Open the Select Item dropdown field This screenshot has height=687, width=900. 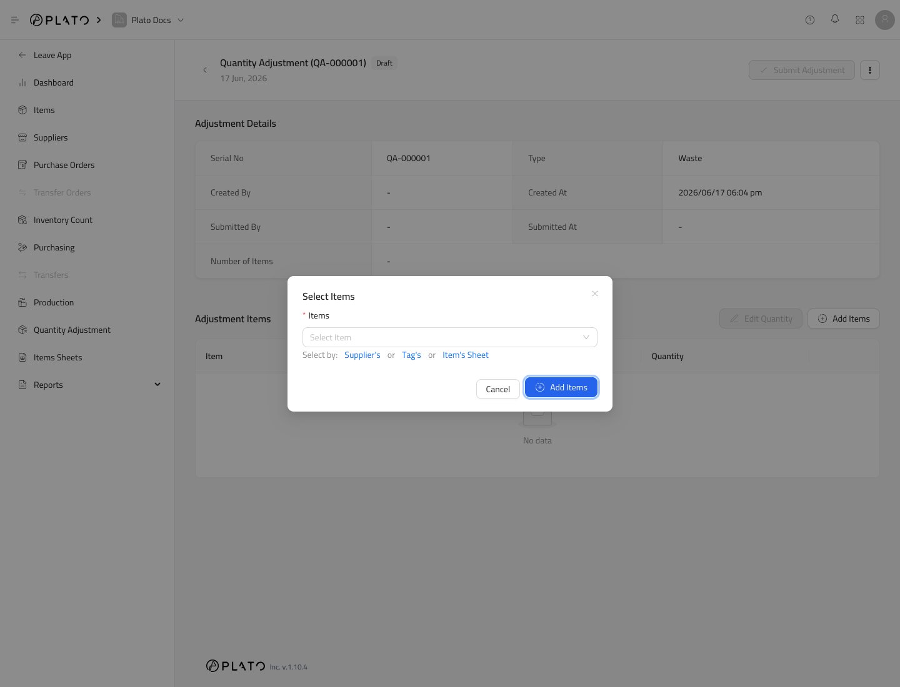(x=450, y=337)
